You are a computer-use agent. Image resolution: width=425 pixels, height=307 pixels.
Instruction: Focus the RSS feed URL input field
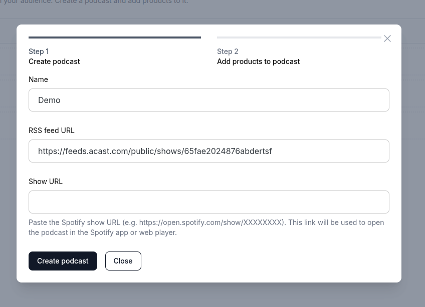(x=209, y=151)
